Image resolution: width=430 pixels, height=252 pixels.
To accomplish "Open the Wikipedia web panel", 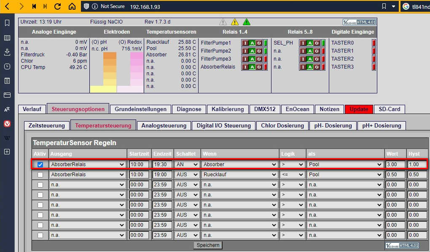I will point(7,138).
